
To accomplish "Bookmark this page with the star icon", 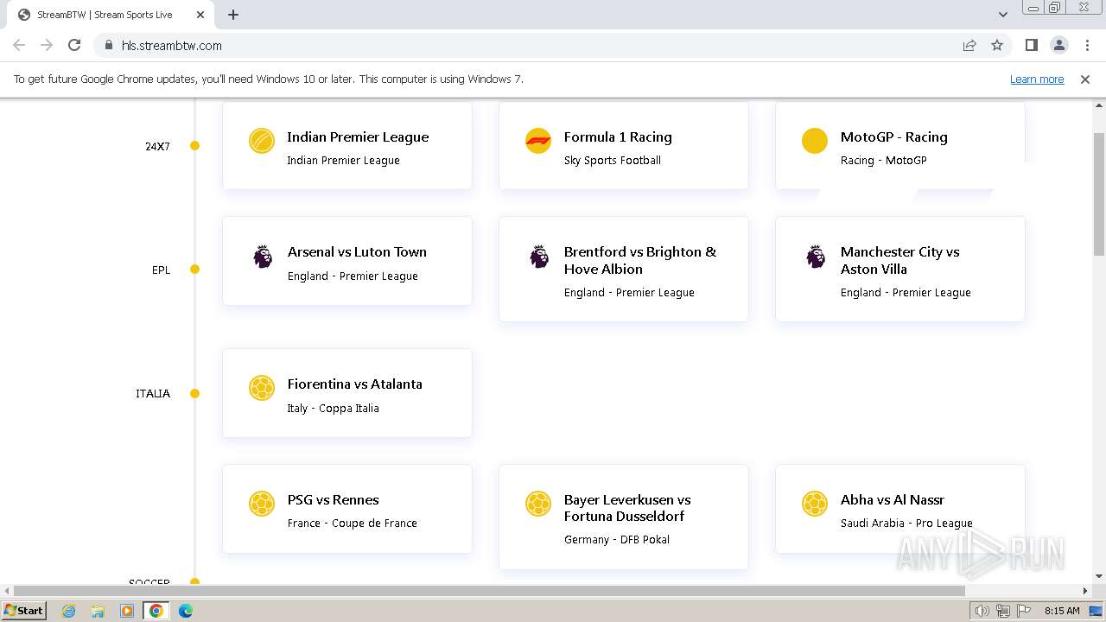I will tap(997, 46).
